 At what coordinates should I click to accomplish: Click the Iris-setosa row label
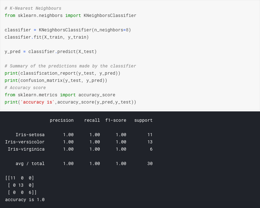click(30, 135)
